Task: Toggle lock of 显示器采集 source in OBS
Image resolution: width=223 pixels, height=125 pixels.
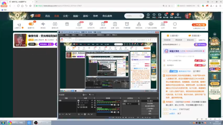Action: tap(95, 107)
